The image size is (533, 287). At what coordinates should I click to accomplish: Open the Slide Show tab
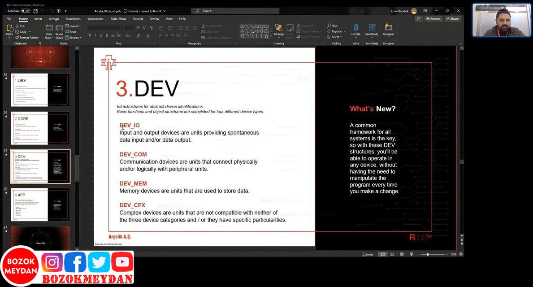click(x=118, y=19)
